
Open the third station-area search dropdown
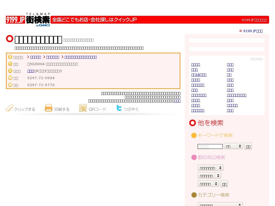[208, 184]
